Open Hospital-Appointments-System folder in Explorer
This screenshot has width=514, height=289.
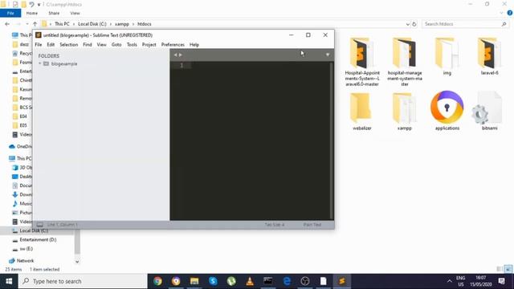click(x=362, y=62)
